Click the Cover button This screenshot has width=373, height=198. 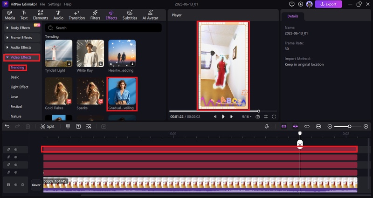(x=36, y=185)
